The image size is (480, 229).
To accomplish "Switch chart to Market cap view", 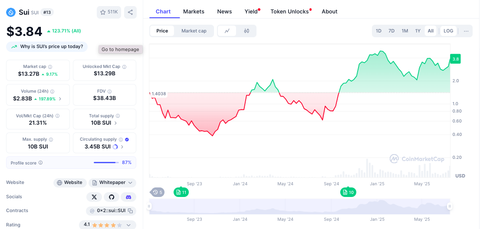I will 194,31.
